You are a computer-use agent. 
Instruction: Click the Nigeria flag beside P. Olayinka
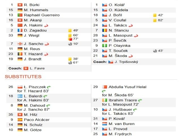click(x=105, y=46)
